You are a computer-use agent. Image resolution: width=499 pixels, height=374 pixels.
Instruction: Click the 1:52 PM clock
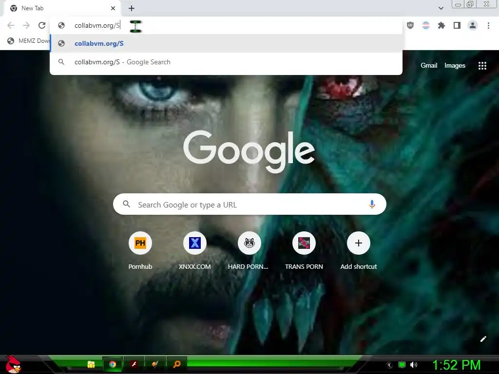pos(456,365)
